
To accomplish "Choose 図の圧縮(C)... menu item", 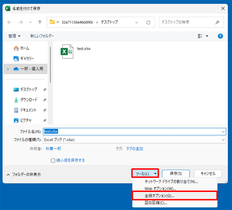I will click(x=175, y=203).
